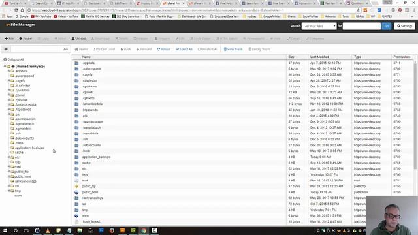Click the Extract toolbar button
This screenshot has width=418, height=235.
click(293, 39)
